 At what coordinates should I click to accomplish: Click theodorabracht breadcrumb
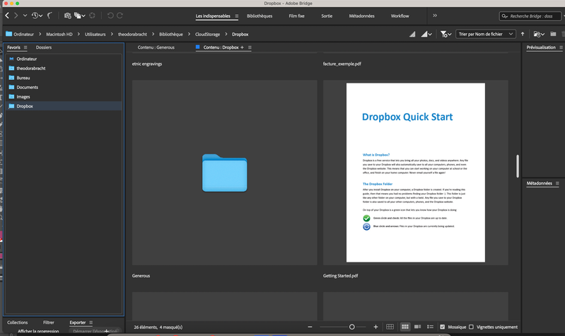(x=132, y=34)
